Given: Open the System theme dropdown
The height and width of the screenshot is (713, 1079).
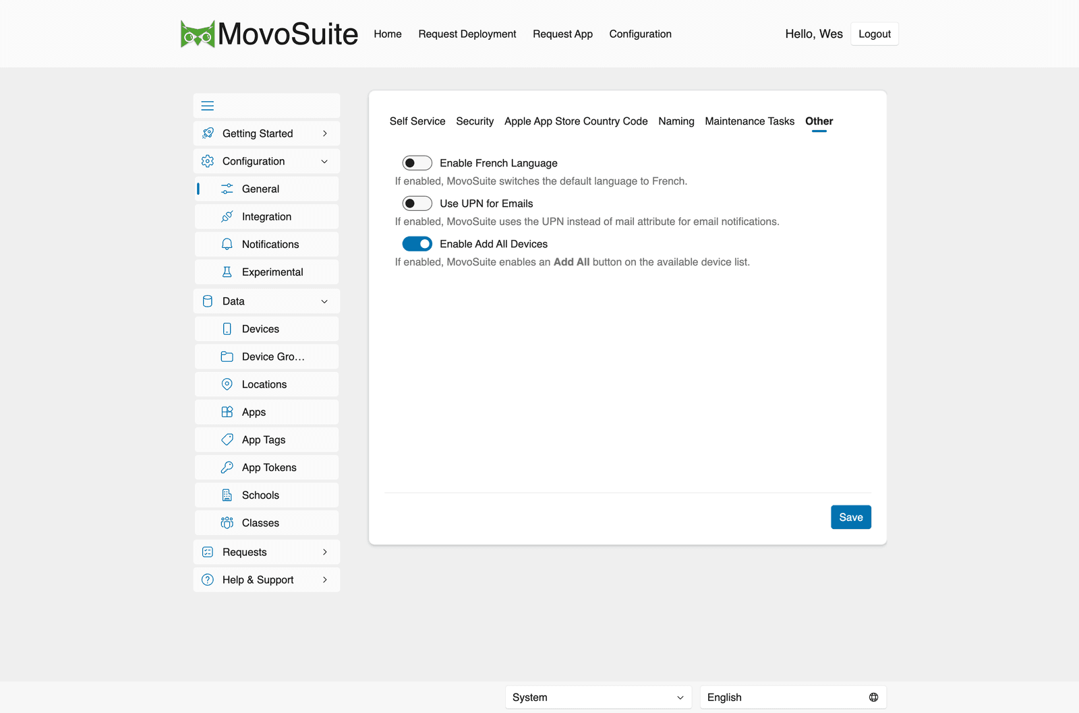Looking at the screenshot, I should point(598,697).
